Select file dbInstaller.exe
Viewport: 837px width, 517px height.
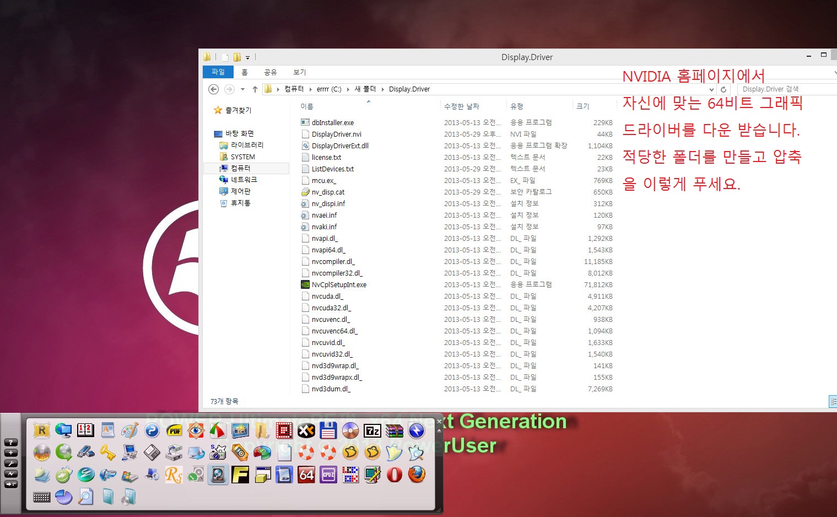click(332, 122)
